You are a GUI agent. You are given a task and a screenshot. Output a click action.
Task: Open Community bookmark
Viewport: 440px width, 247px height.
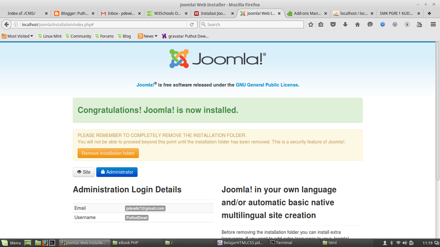coord(78,36)
